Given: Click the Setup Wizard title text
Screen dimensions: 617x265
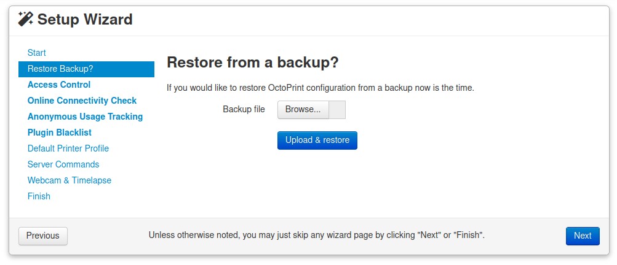Looking at the screenshot, I should click(85, 19).
